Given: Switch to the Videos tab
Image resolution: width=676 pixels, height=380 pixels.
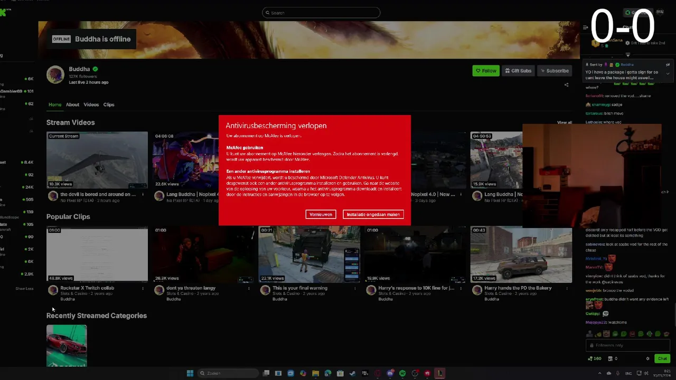Looking at the screenshot, I should click(91, 104).
